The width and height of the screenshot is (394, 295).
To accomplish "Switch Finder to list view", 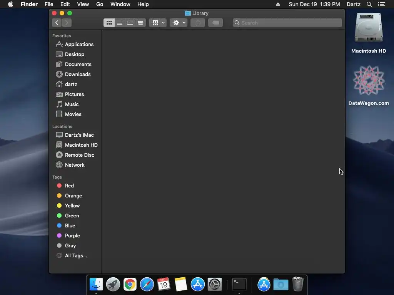I will (120, 23).
